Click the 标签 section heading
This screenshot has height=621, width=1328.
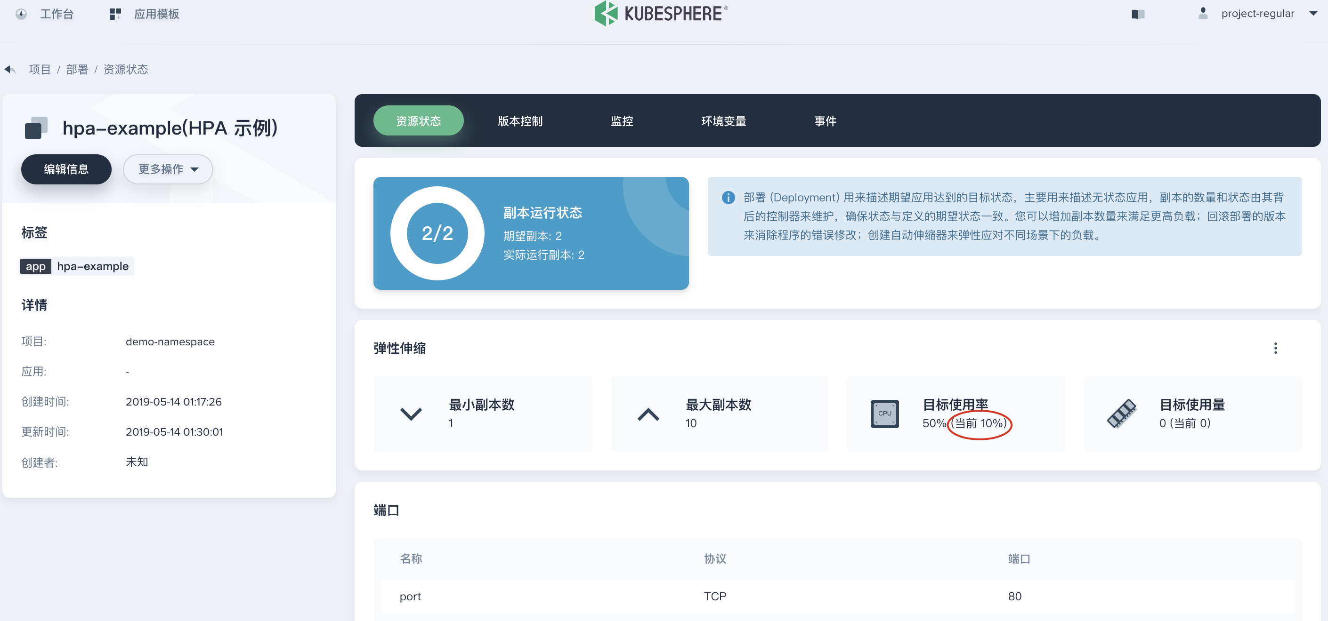pyautogui.click(x=34, y=233)
